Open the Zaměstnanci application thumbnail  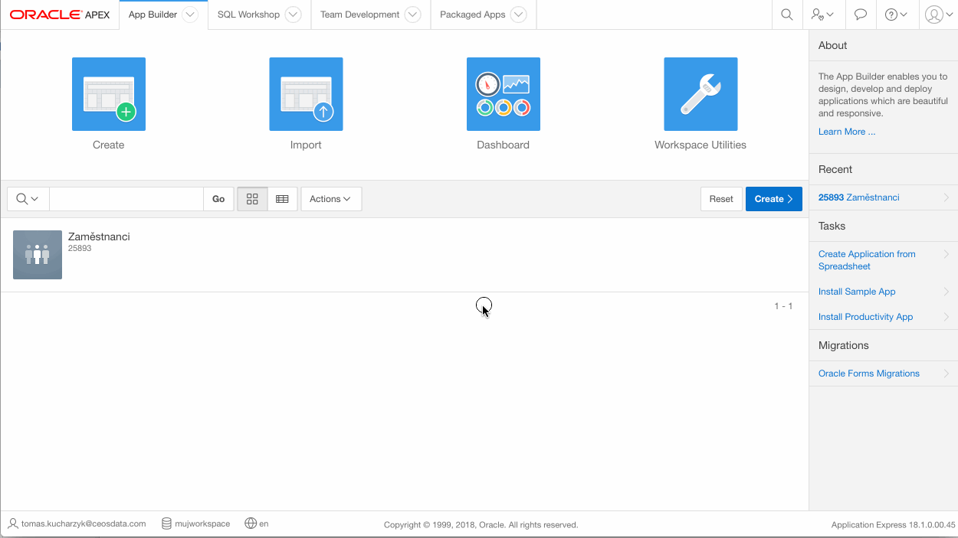(38, 255)
